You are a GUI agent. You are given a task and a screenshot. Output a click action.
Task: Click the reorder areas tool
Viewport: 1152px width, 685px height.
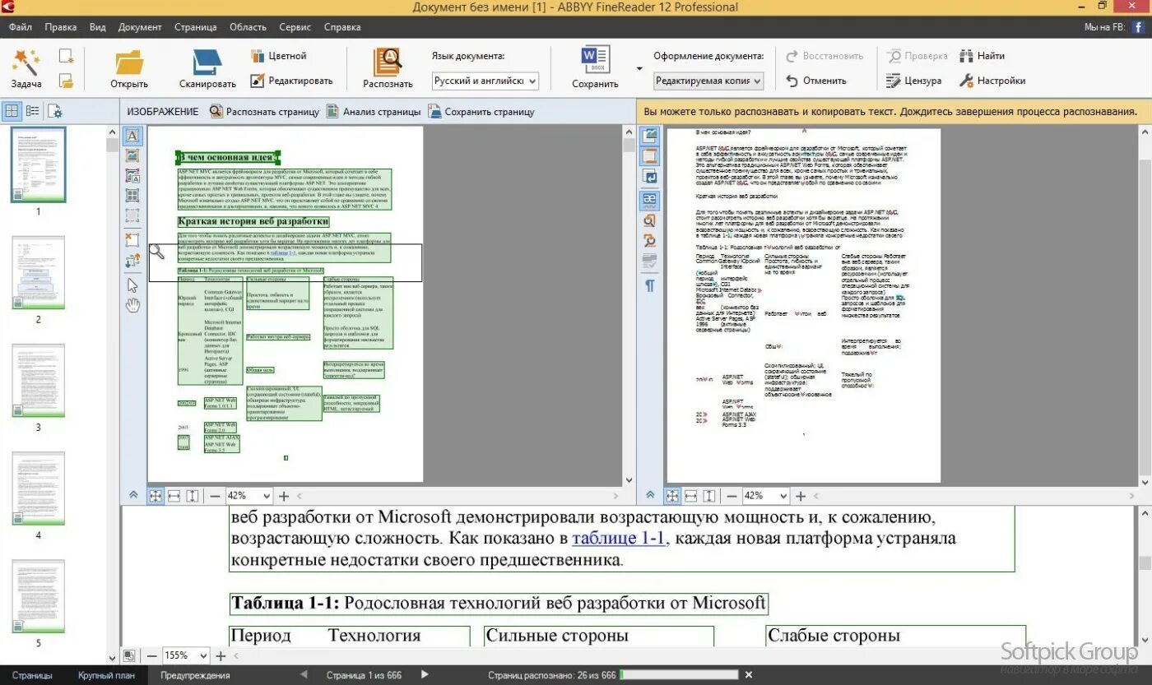pos(132,262)
